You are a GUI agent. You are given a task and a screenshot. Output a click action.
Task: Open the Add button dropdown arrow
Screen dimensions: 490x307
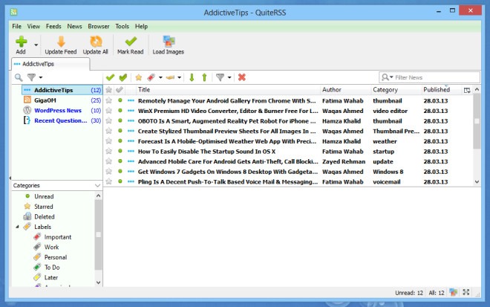pyautogui.click(x=36, y=45)
